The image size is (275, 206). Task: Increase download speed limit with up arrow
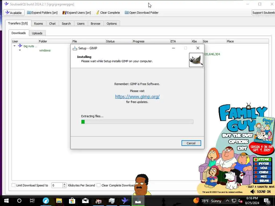(x=64, y=184)
